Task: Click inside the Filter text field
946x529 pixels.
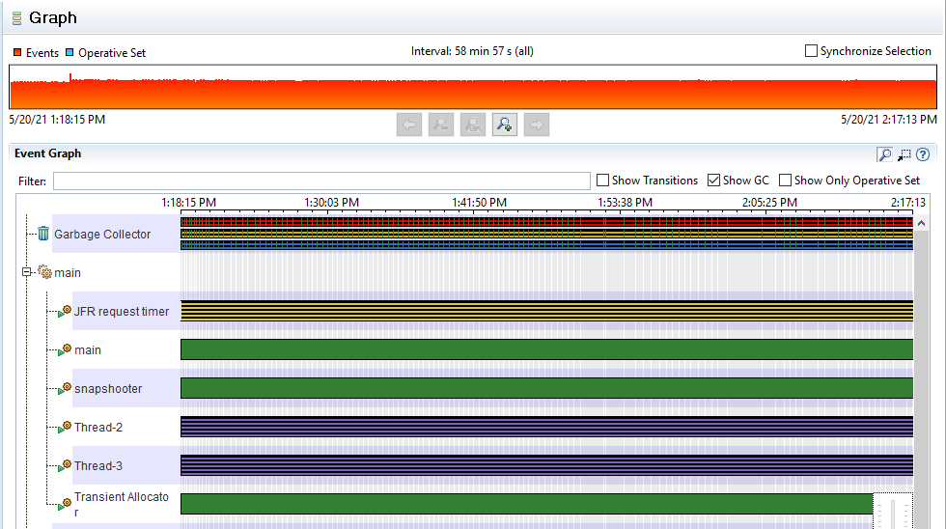Action: click(x=321, y=181)
